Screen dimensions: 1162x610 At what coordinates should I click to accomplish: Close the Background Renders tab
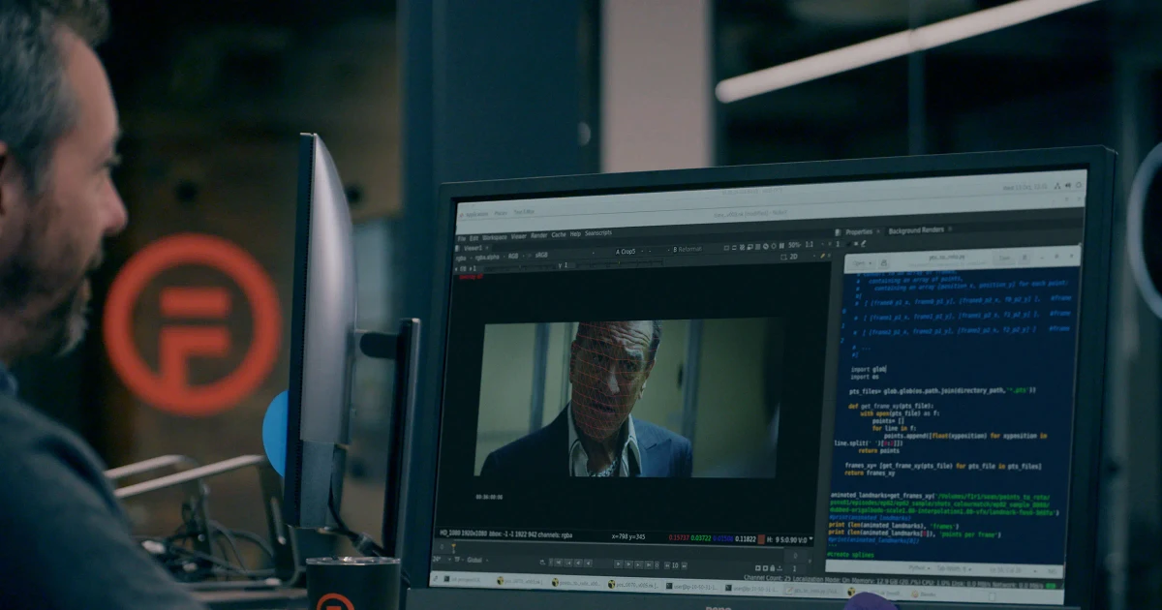tap(952, 229)
